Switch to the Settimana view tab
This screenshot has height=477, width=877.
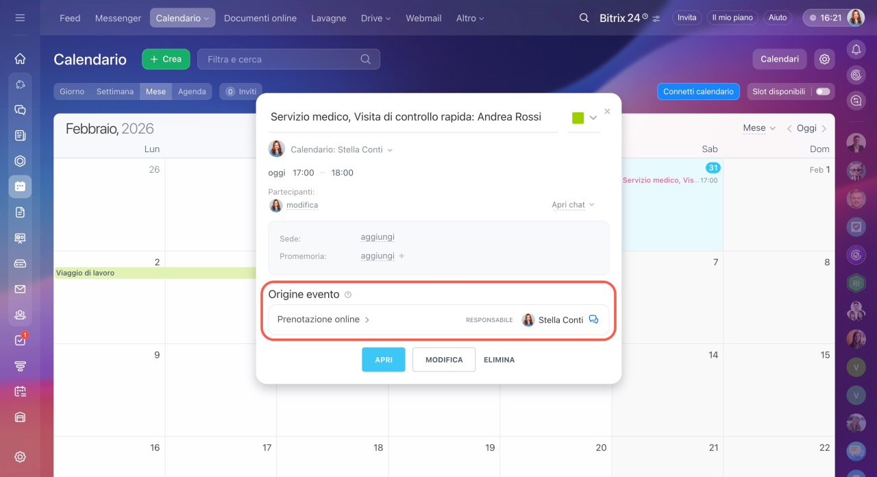(x=114, y=92)
